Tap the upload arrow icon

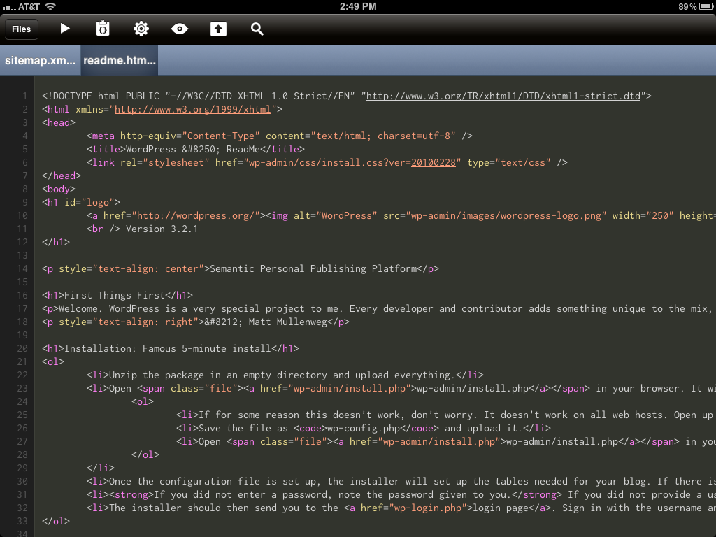pyautogui.click(x=218, y=29)
